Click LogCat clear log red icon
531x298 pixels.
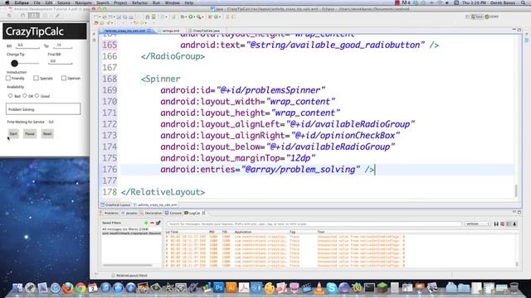pos(502,224)
